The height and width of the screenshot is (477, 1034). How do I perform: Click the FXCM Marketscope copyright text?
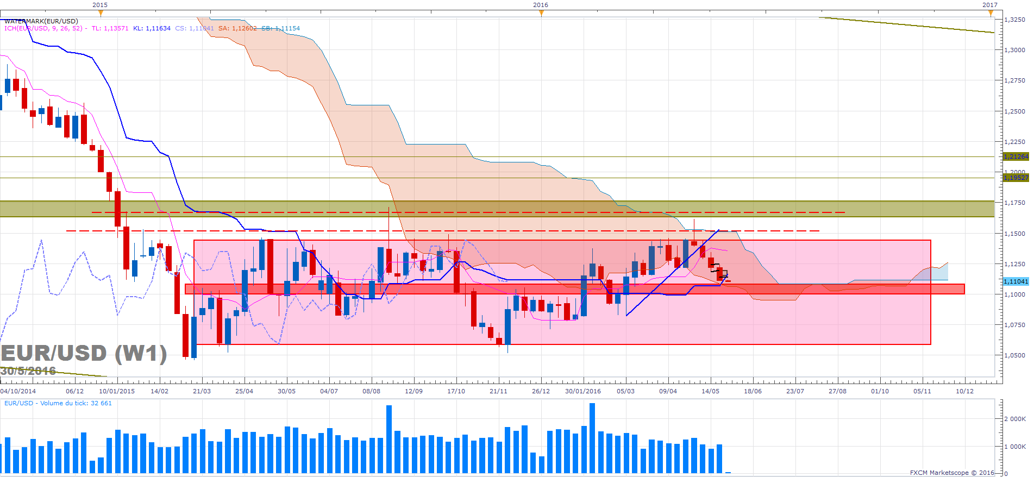pyautogui.click(x=951, y=473)
